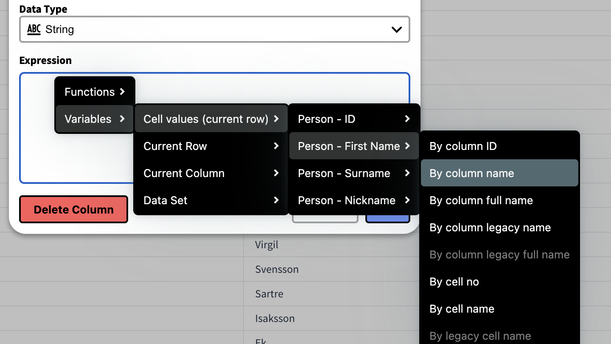Click the Delete Column button
Screen dimensions: 611x344
coord(73,209)
